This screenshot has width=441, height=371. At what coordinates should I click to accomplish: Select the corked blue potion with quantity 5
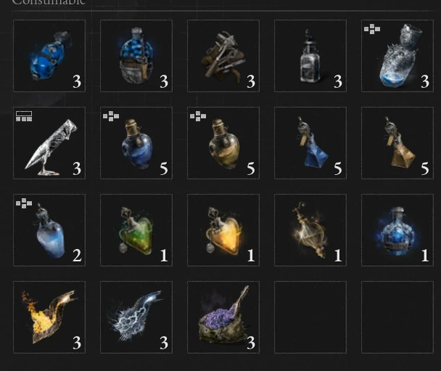[136, 143]
